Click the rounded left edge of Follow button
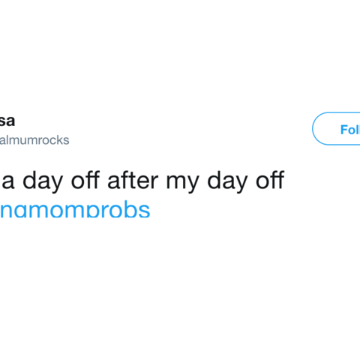The height and width of the screenshot is (360, 360). 317,129
